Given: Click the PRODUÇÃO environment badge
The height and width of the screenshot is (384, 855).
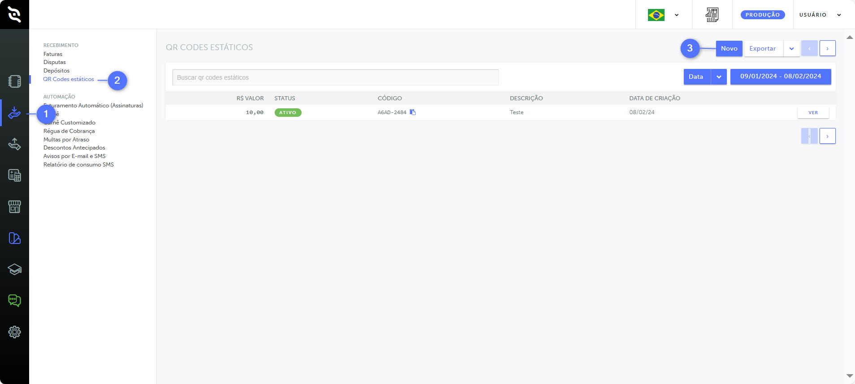Looking at the screenshot, I should click(x=763, y=15).
